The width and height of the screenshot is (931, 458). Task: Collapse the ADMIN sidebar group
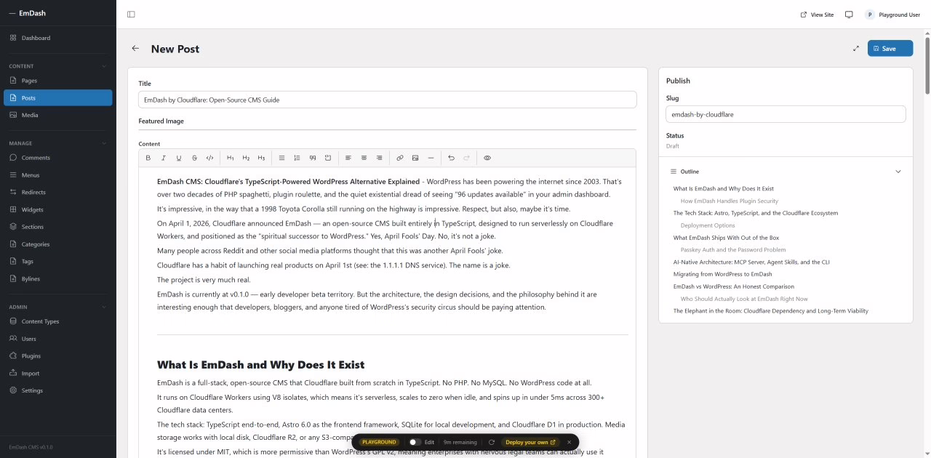104,307
